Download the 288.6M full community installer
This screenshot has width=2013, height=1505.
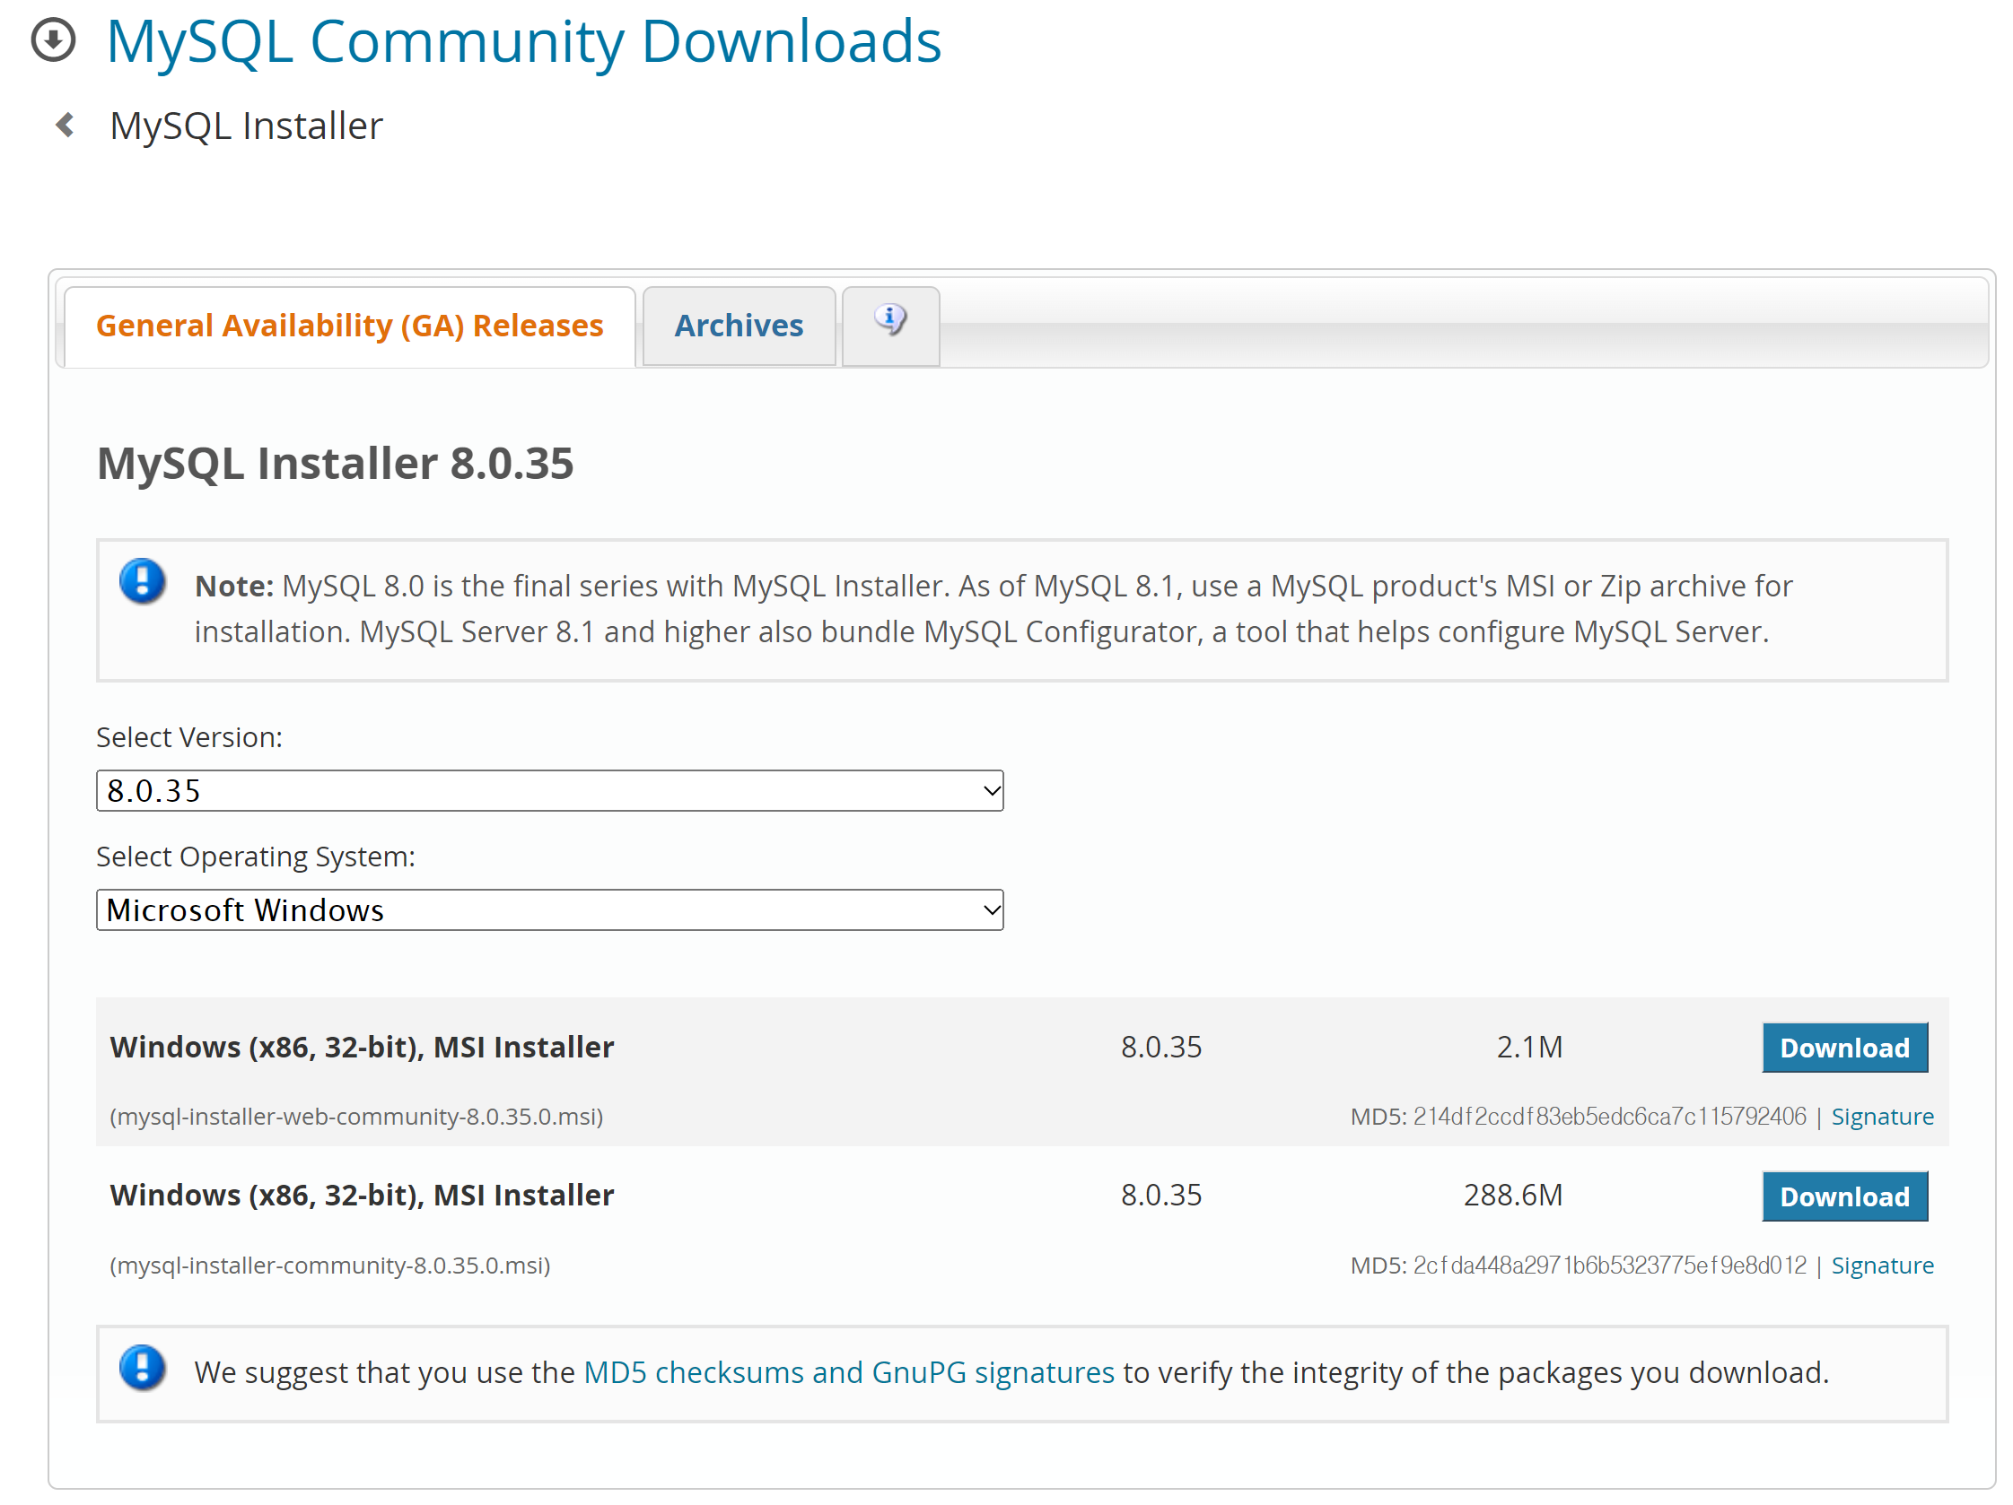click(x=1843, y=1196)
